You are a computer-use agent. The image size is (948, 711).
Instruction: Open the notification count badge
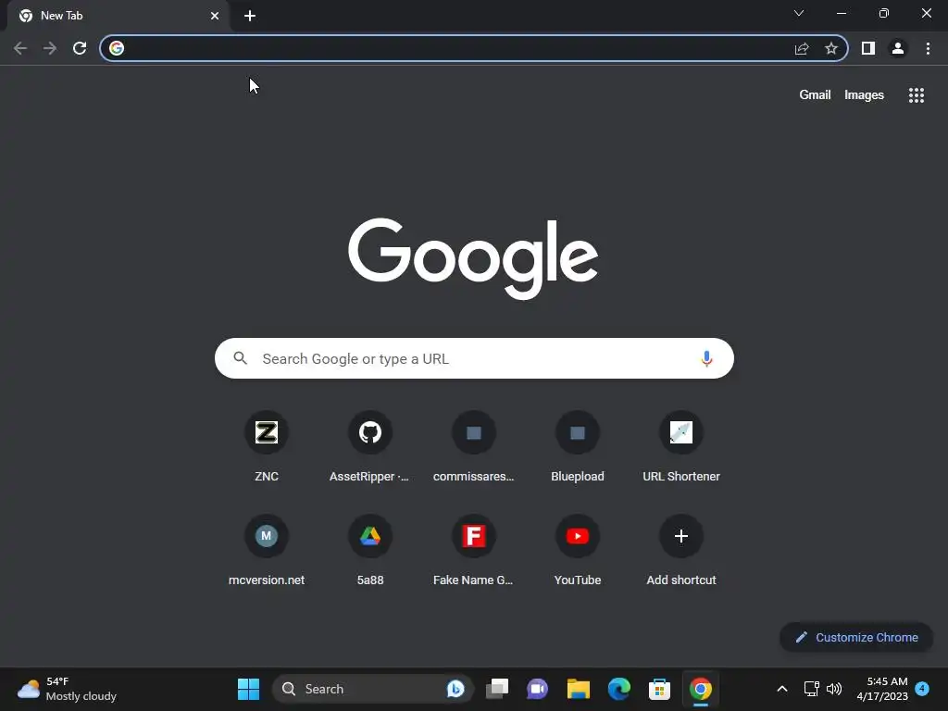[922, 688]
